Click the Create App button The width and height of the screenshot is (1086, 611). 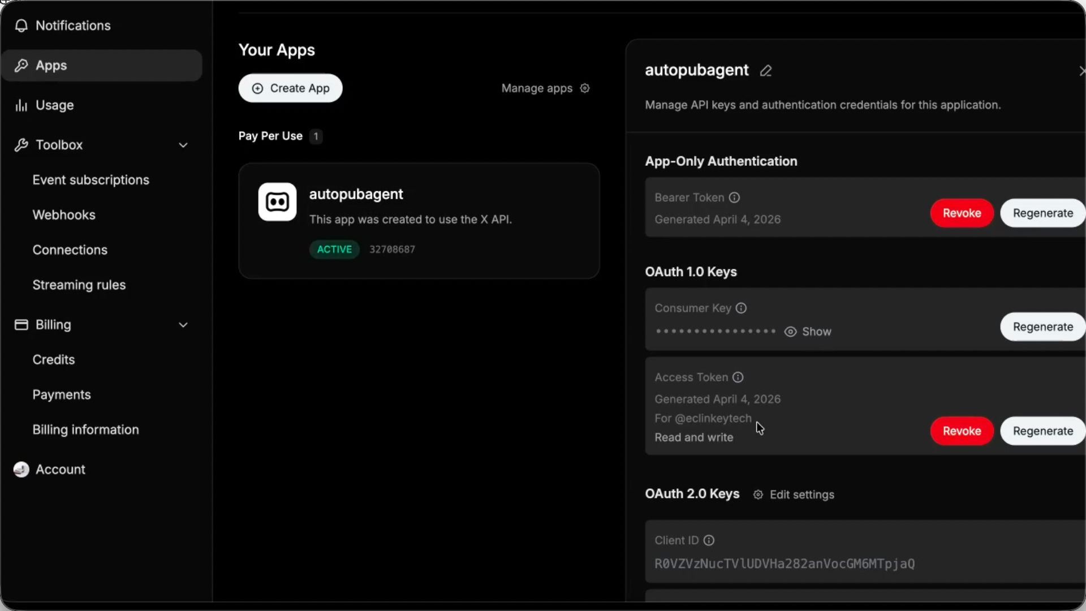[290, 88]
